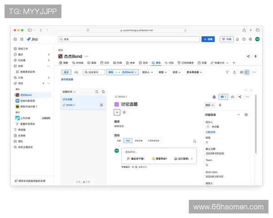Image resolution: width=273 pixels, height=218 pixels.
Task: Open the app switcher grid icon
Action: 22,40
